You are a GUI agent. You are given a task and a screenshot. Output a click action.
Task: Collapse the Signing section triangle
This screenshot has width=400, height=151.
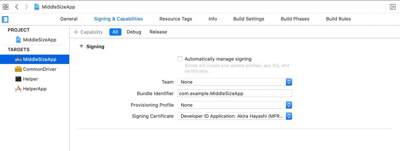click(x=81, y=46)
